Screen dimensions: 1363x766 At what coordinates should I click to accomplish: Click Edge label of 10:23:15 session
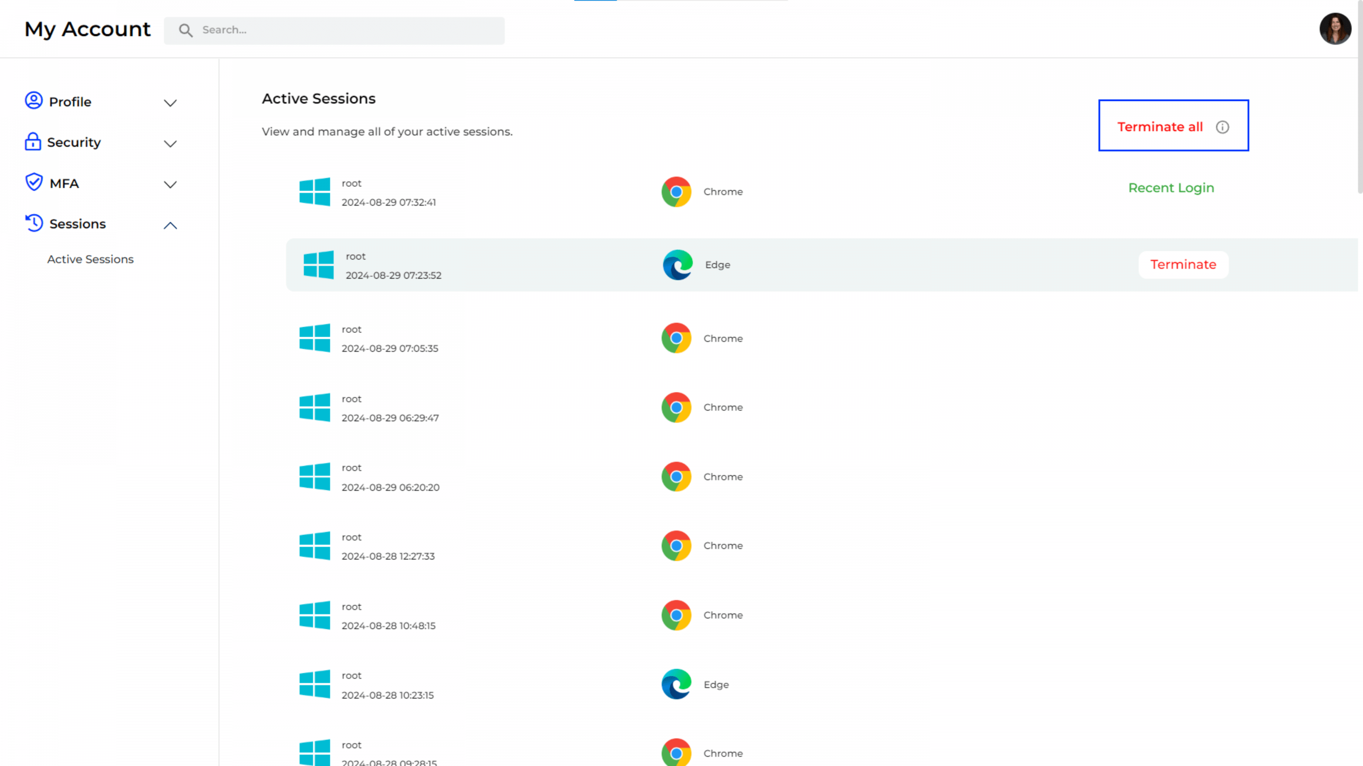[716, 685]
